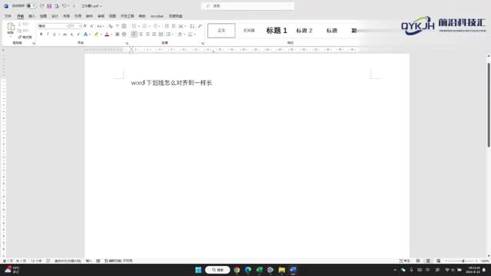Toggle Subscript formatting
The height and width of the screenshot is (276, 491).
click(x=71, y=34)
